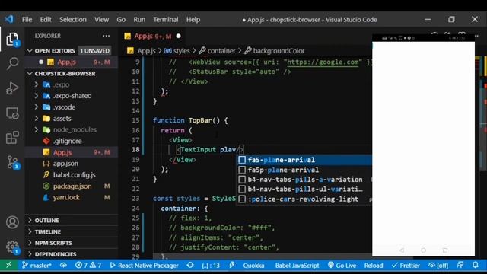Click the lightning icon in status bar
The width and height of the screenshot is (487, 274).
[x=231, y=266]
